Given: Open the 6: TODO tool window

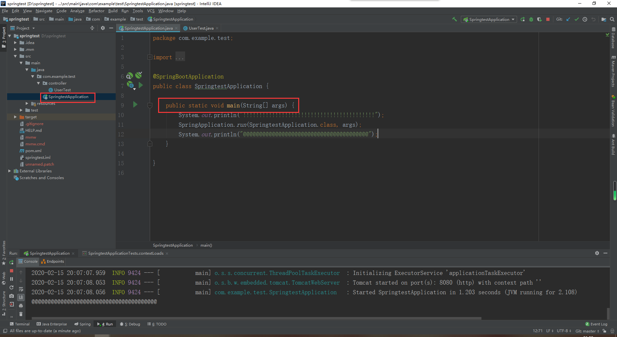Looking at the screenshot, I should click(157, 324).
